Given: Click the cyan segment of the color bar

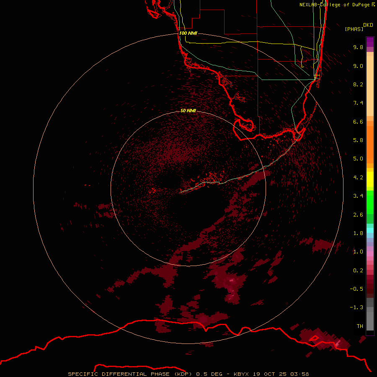Looking at the screenshot, I should coord(370,230).
